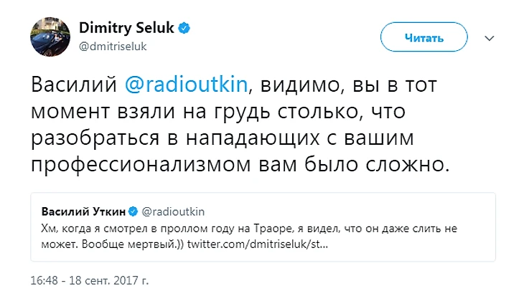Image resolution: width=524 pixels, height=291 pixels.
Task: Open the Dimitry Seluk profile name link
Action: coord(129,27)
